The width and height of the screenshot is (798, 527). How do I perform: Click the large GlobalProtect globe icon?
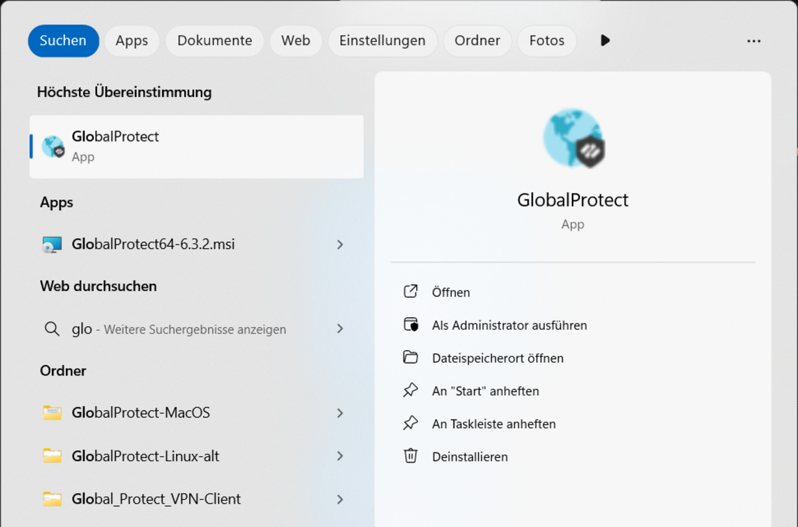pos(573,139)
